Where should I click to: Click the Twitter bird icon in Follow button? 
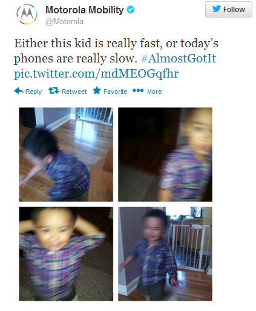pos(217,9)
